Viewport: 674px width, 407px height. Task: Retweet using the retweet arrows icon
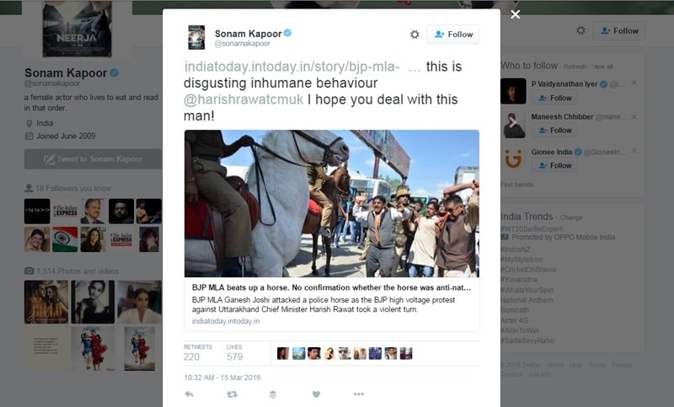(233, 394)
